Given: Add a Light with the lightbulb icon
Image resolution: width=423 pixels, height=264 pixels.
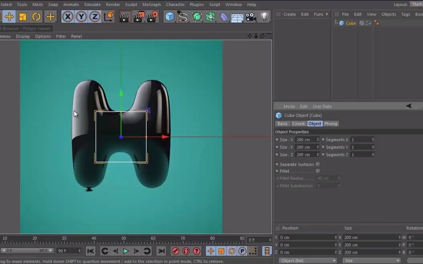Looking at the screenshot, I should [x=264, y=17].
